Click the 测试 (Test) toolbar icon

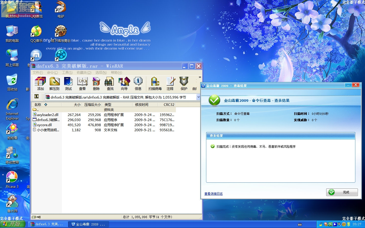(x=68, y=84)
